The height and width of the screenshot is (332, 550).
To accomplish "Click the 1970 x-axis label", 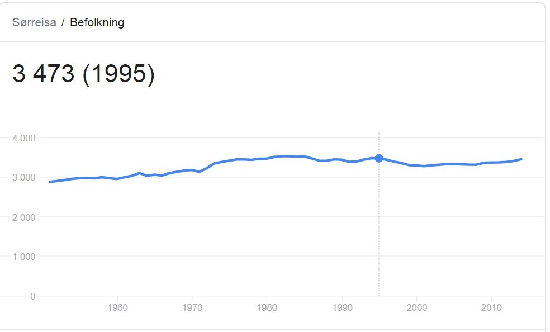I will coord(192,308).
